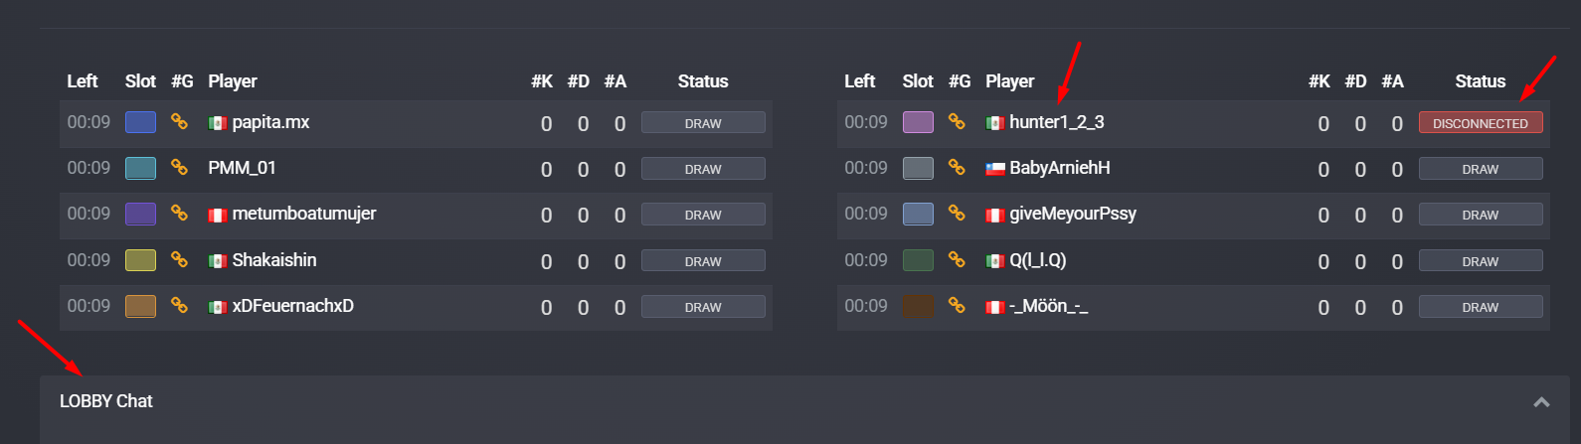Click the Mexico flag next to Shakaishin

(x=218, y=261)
